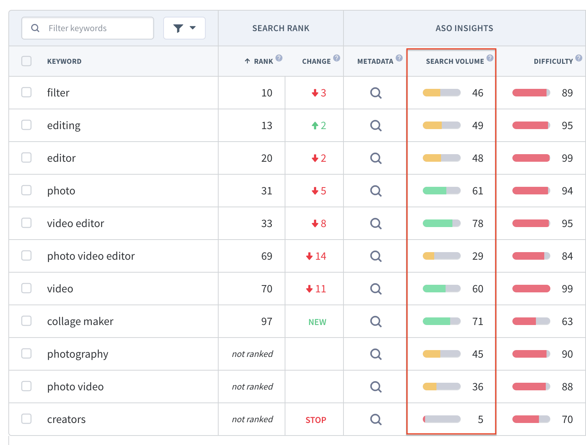Sort by the SEARCH VOLUME column header
Screen dimensions: 586x445
[x=455, y=61]
